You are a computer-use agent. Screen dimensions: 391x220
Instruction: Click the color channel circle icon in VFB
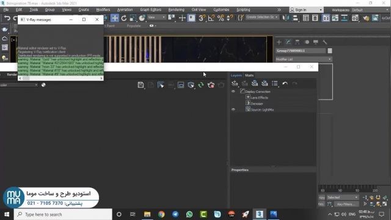tap(43, 85)
